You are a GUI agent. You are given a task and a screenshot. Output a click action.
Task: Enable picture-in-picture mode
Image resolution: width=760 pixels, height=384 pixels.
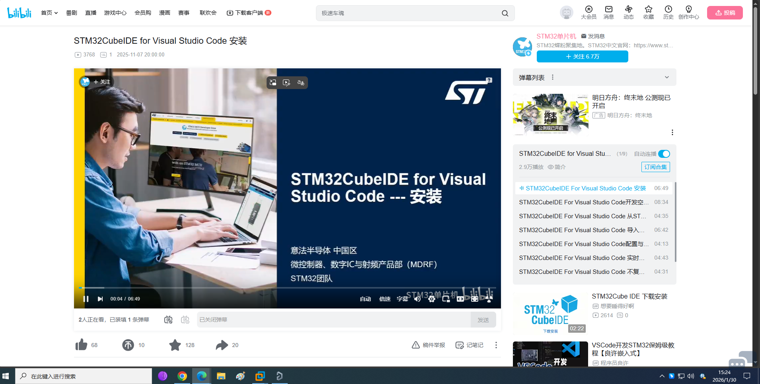446,299
